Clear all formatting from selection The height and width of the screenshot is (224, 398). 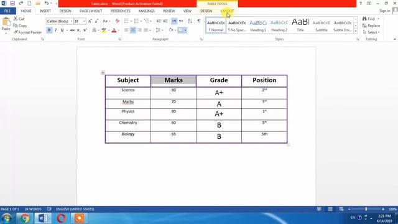pos(118,21)
